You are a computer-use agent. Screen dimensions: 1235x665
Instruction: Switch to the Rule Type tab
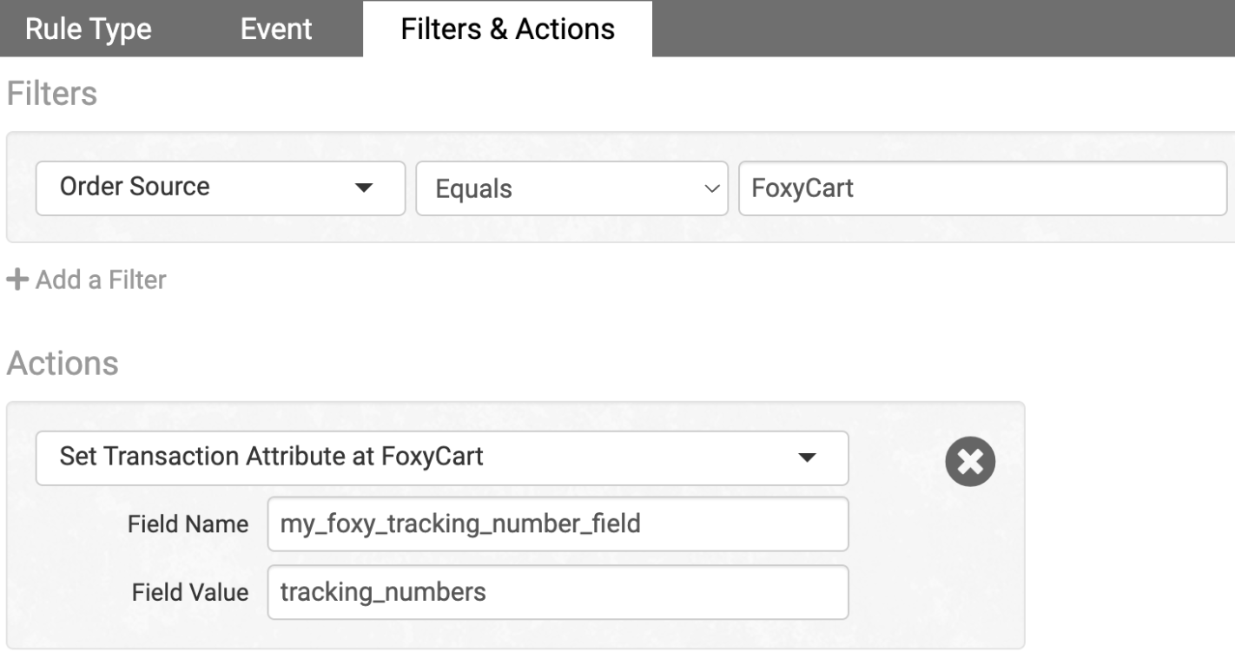[88, 29]
